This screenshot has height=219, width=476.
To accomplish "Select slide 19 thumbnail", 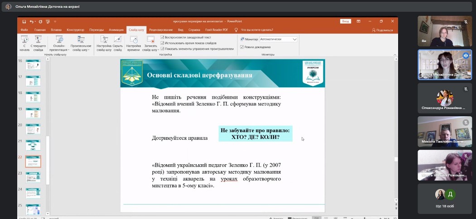I will 33,113.
